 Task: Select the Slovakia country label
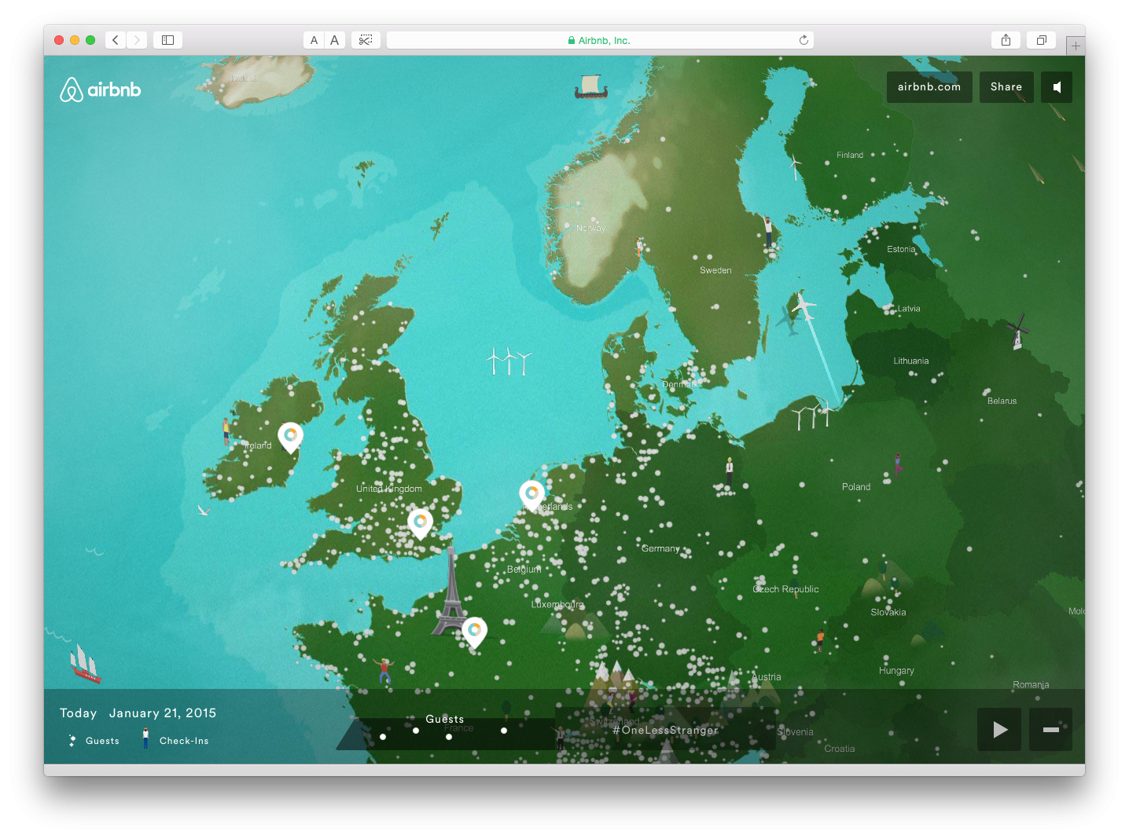(888, 612)
